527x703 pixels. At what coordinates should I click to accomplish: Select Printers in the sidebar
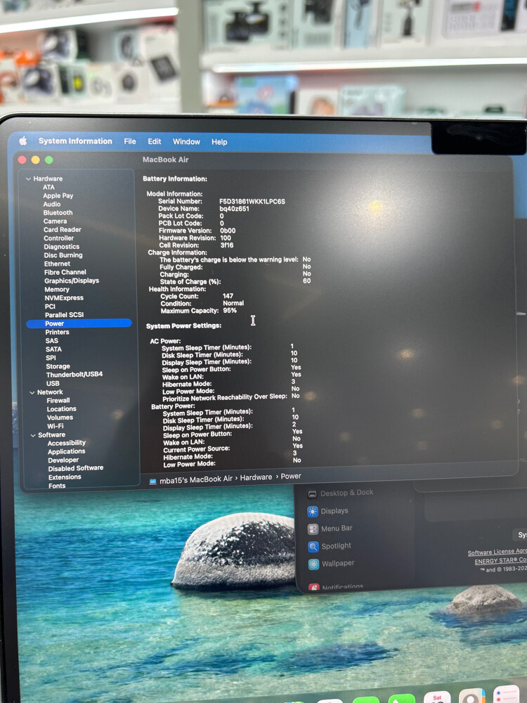(x=57, y=333)
